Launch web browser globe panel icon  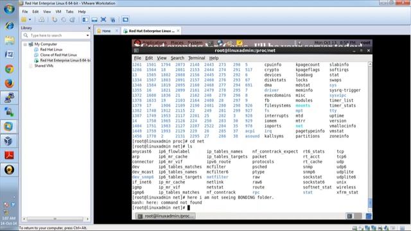click(x=220, y=42)
